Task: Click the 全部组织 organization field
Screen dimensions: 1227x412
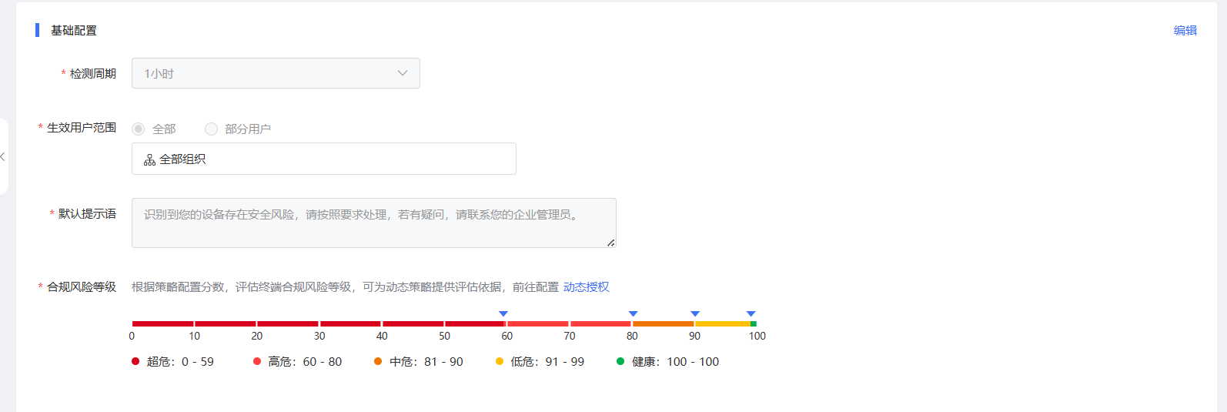Action: [323, 159]
